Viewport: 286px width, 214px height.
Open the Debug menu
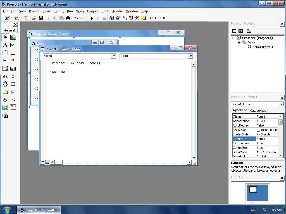[59, 11]
